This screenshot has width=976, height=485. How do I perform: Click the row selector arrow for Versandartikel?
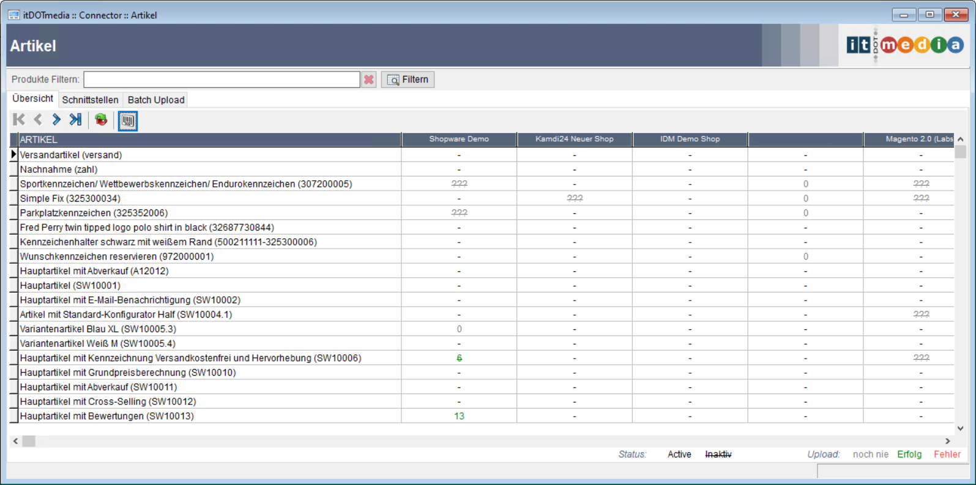click(x=13, y=155)
